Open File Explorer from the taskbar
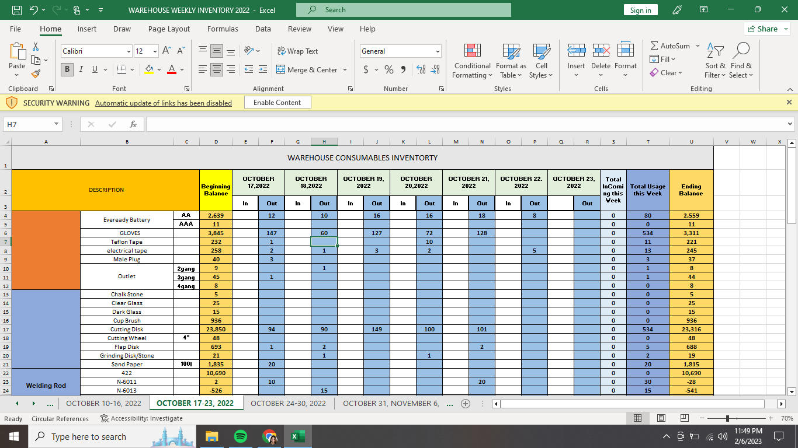798x448 pixels. (x=211, y=436)
